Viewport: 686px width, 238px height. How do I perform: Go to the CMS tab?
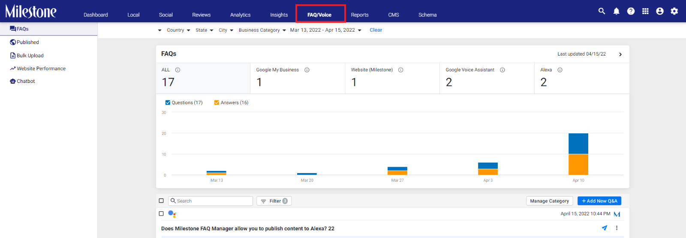[x=394, y=15]
